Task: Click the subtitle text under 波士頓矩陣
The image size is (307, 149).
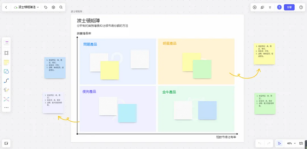Action: [102, 26]
